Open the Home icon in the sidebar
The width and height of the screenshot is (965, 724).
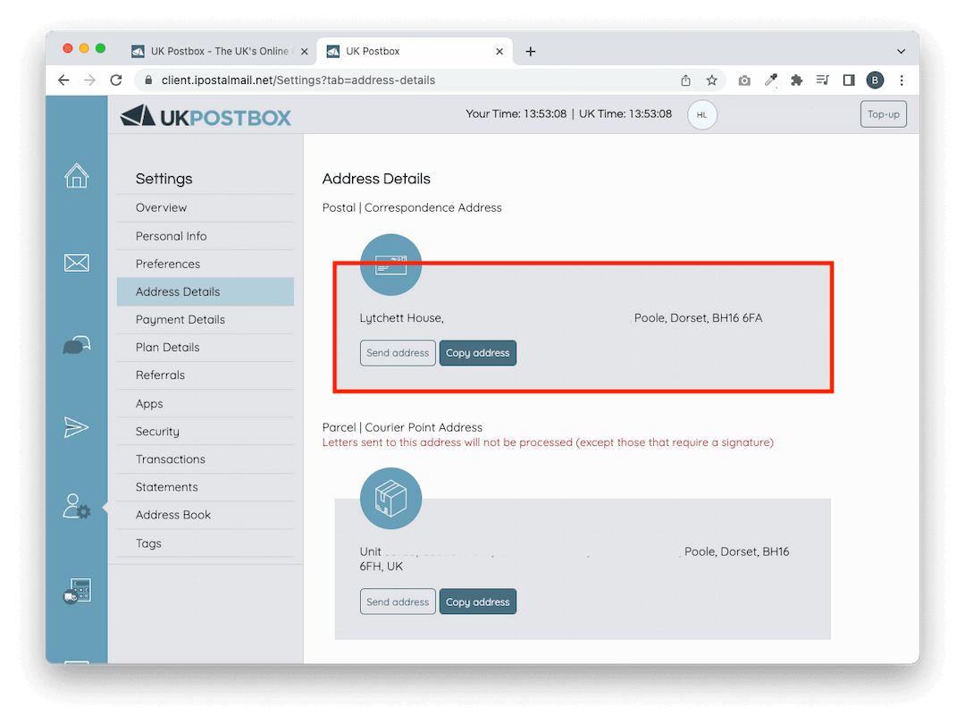click(x=76, y=175)
